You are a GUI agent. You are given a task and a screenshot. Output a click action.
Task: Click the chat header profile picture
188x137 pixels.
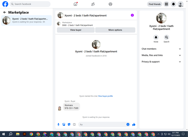point(61,15)
